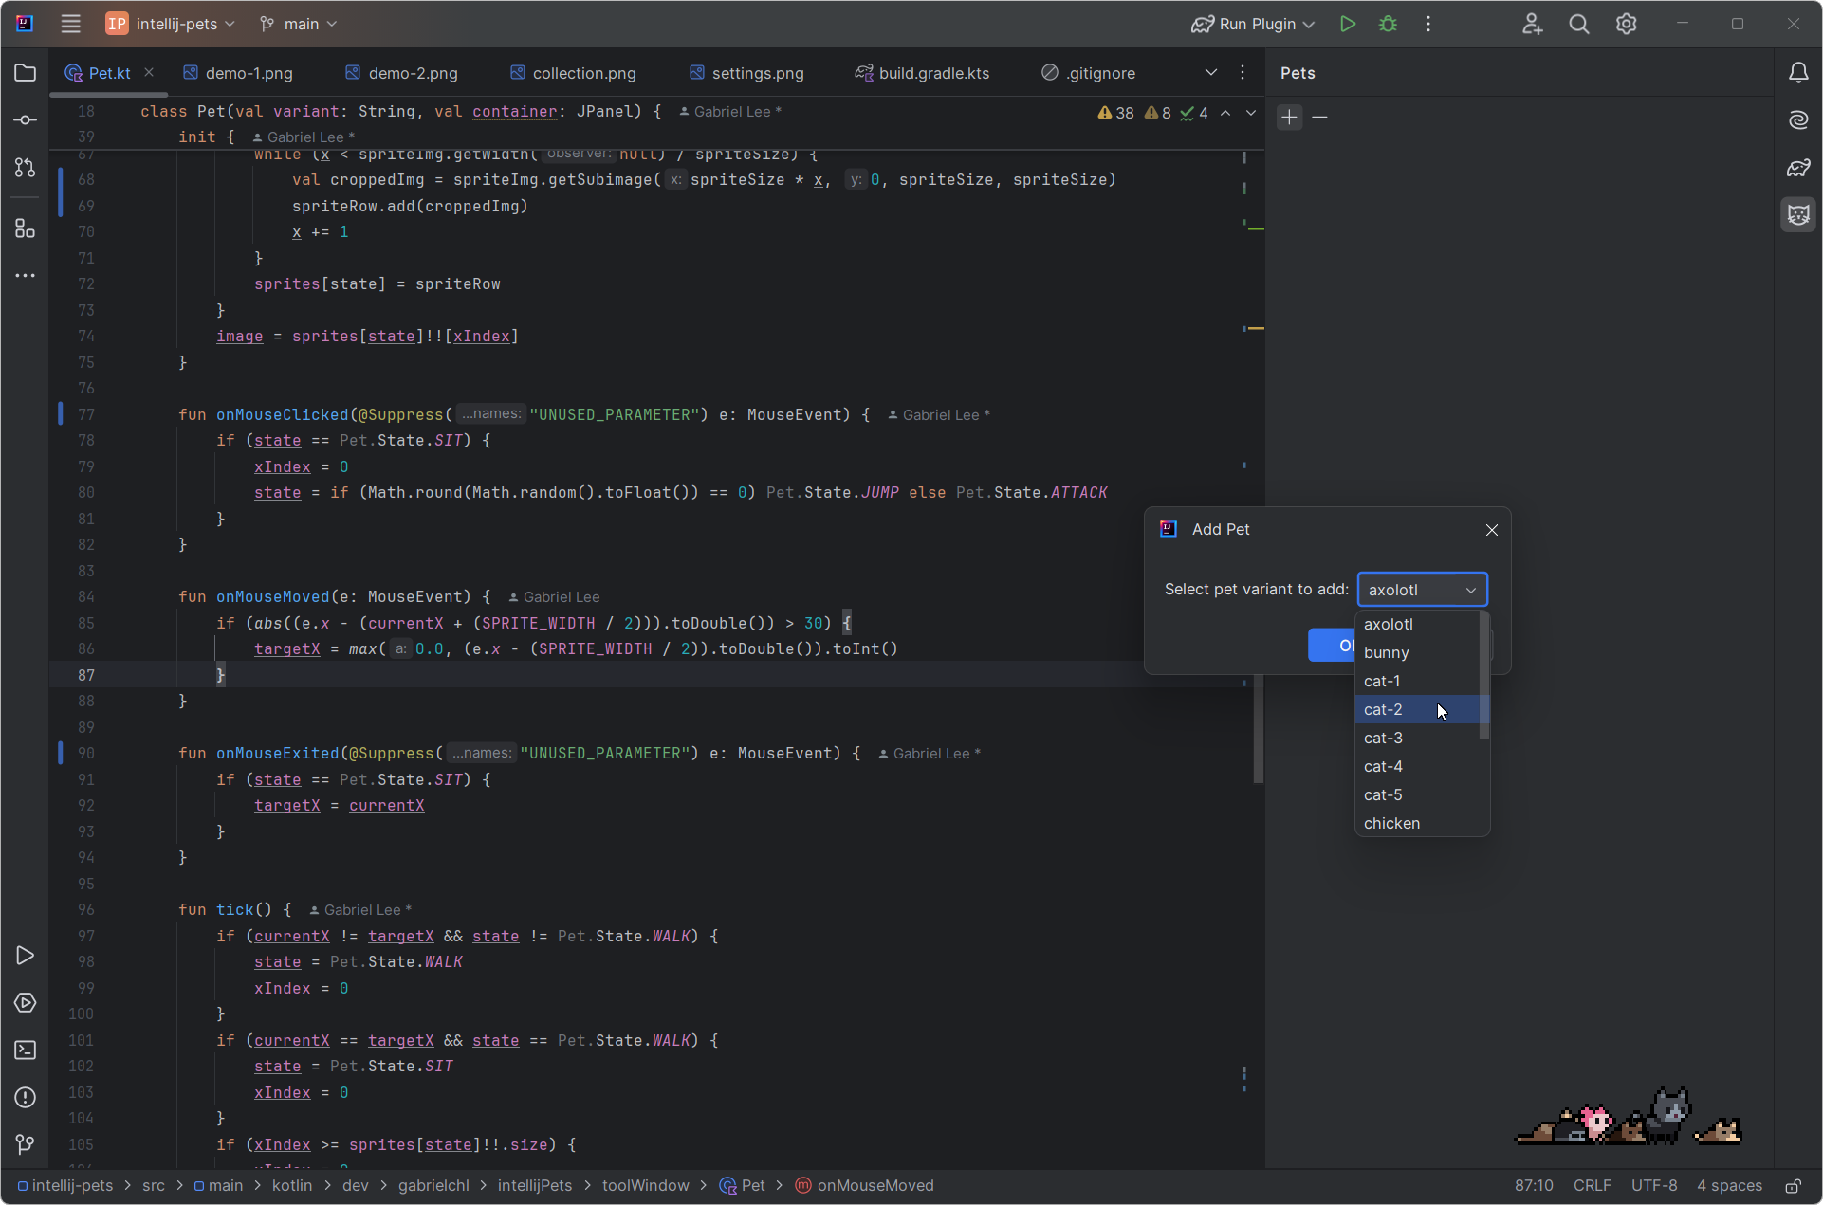Screen dimensions: 1823x1205
Task: Open the Terminal tool window
Action: pyautogui.click(x=26, y=1050)
